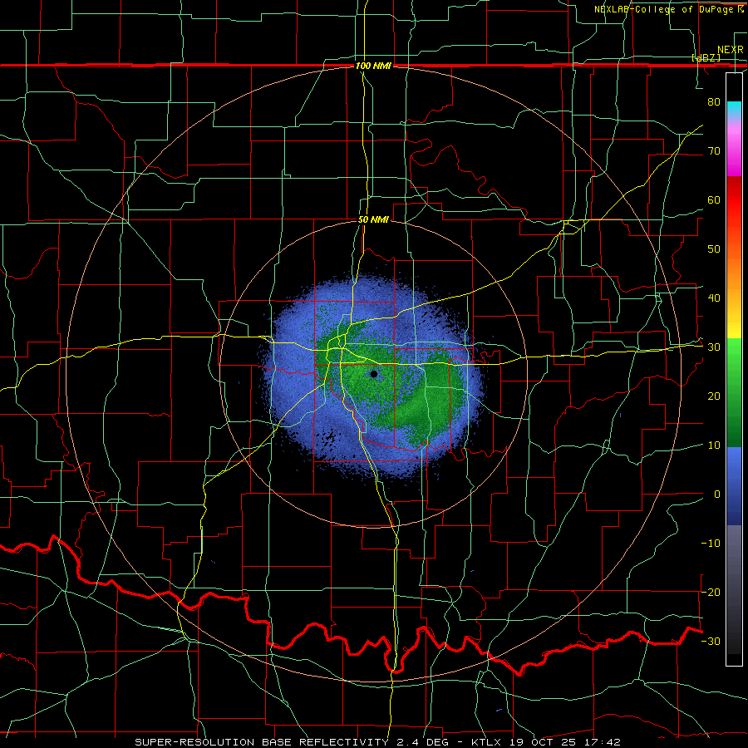
Task: Click the 100 NMI range ring label
Action: click(x=373, y=66)
